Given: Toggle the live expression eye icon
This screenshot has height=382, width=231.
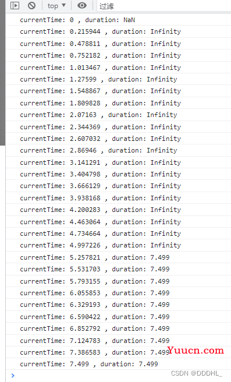Looking at the screenshot, I should [82, 5].
